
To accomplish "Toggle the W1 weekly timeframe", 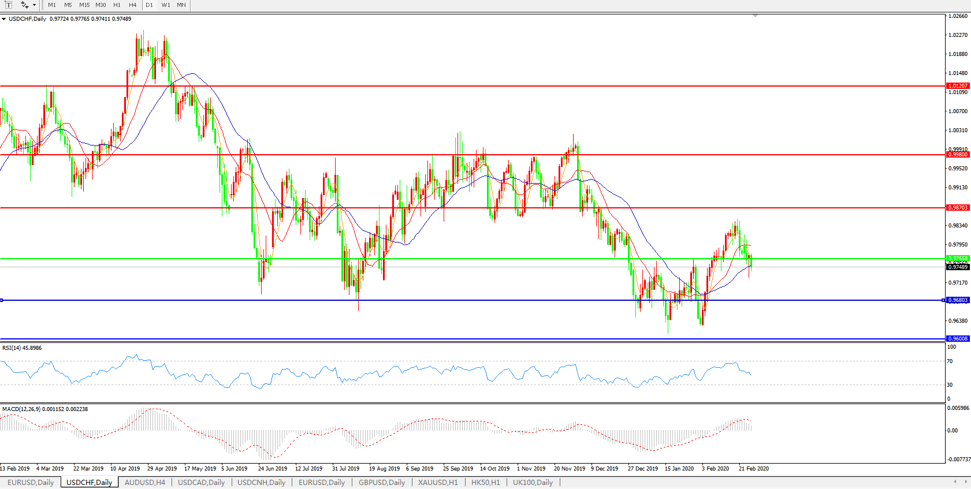I will pos(166,5).
